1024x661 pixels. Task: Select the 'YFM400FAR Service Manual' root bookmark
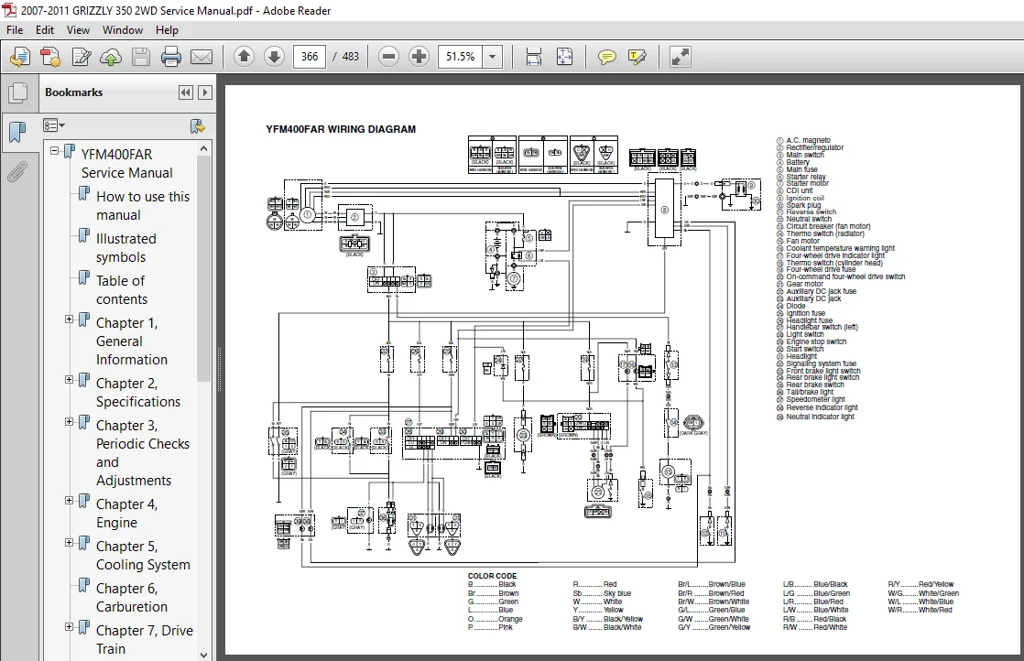[126, 163]
